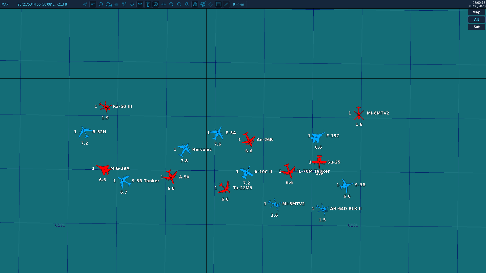The image size is (486, 273).
Task: Click the crosshair center-on-target icon
Action: tap(132, 4)
